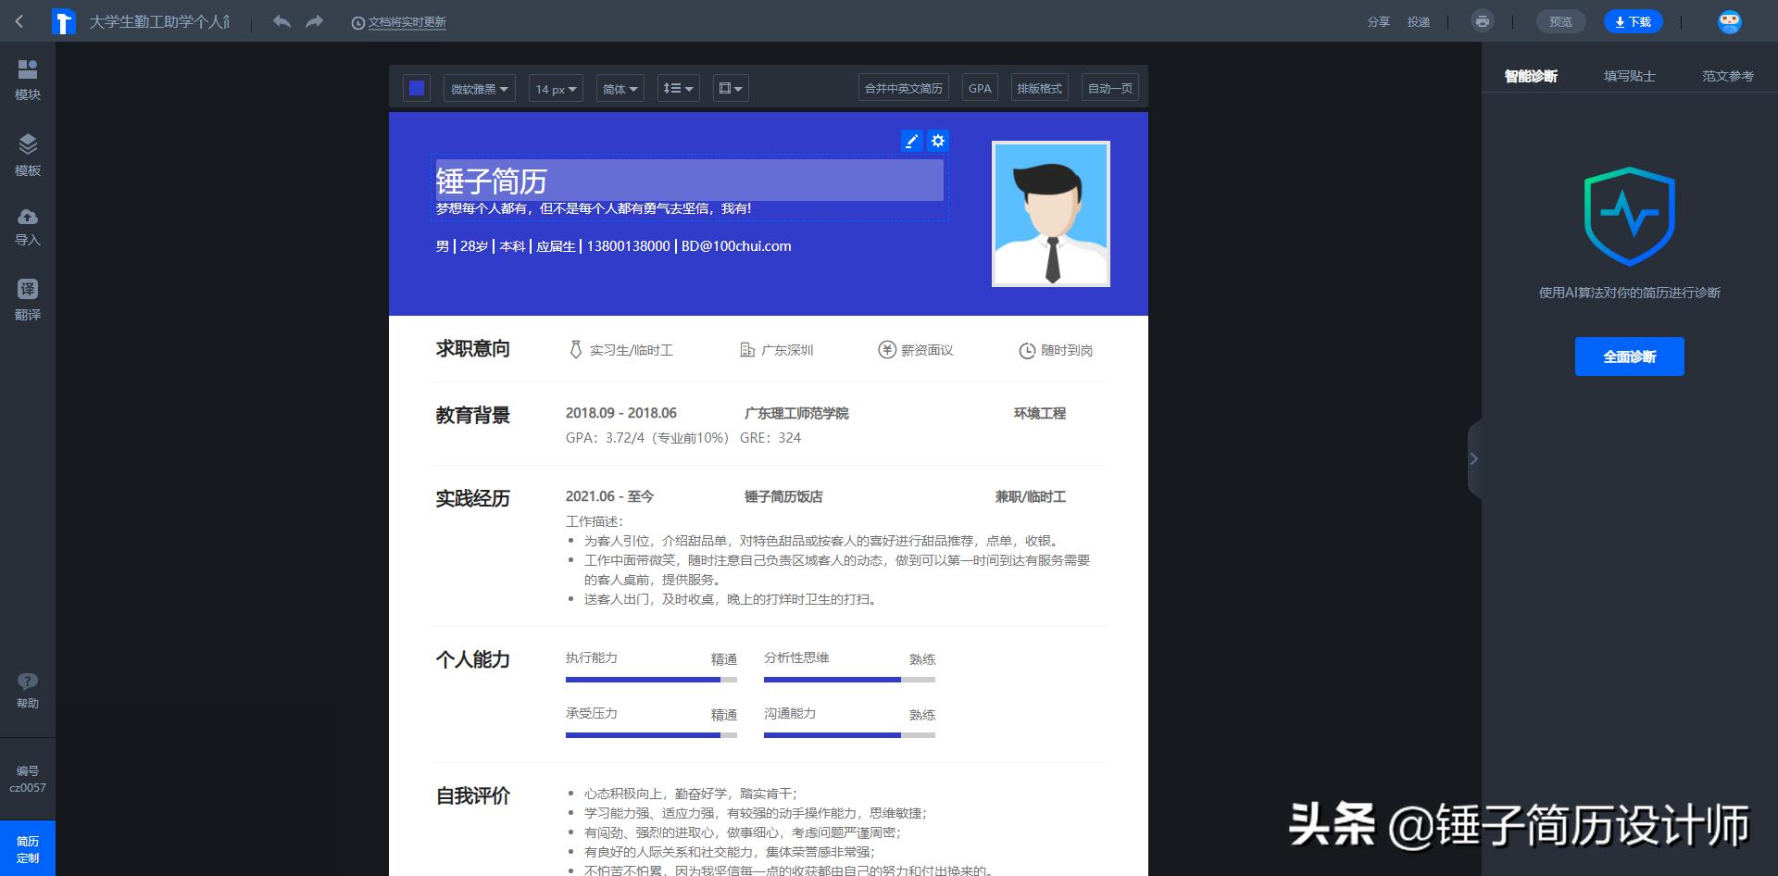Click the 全面诊断 button

(1629, 356)
